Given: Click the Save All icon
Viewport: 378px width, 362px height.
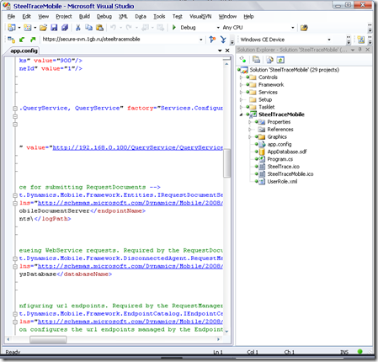Looking at the screenshot, I should (x=65, y=28).
